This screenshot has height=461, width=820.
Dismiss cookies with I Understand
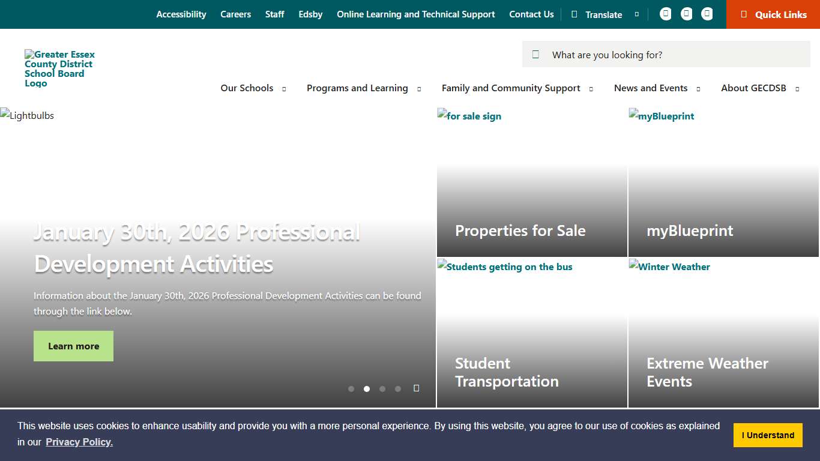coord(768,435)
